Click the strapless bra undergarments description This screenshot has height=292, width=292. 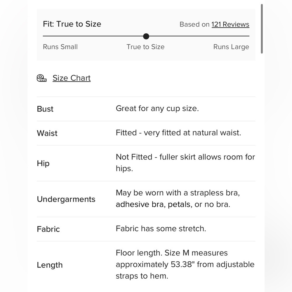tap(178, 199)
